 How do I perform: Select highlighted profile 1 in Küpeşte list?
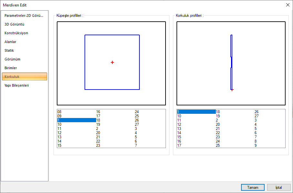click(x=77, y=120)
